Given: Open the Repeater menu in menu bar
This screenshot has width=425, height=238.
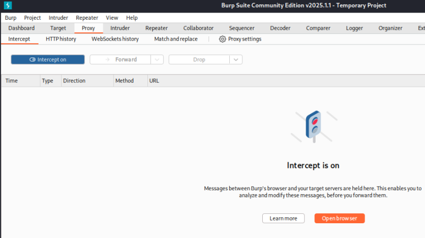Looking at the screenshot, I should pyautogui.click(x=87, y=18).
